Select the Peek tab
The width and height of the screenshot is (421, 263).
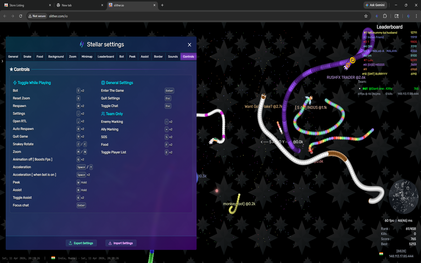pyautogui.click(x=132, y=57)
